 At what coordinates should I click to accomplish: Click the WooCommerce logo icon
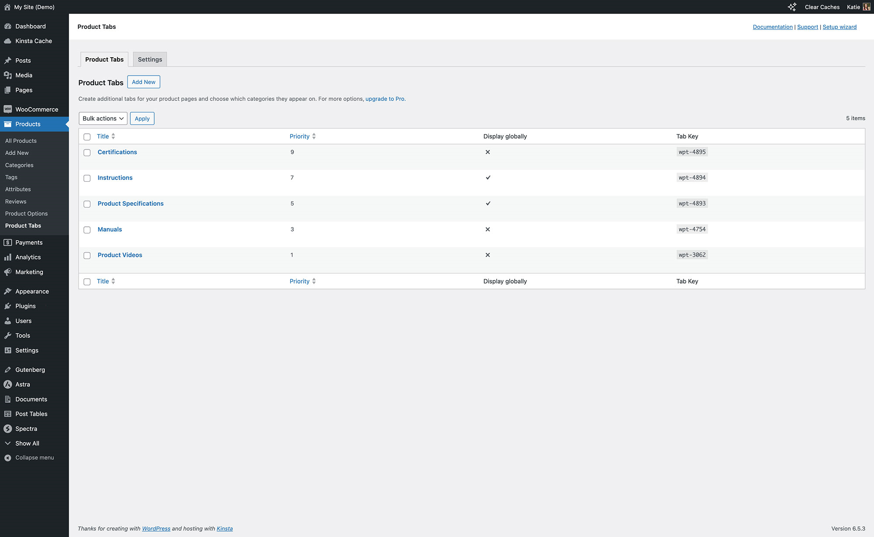[x=7, y=109]
